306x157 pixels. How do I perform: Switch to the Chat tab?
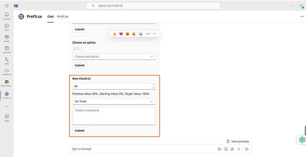(x=50, y=16)
